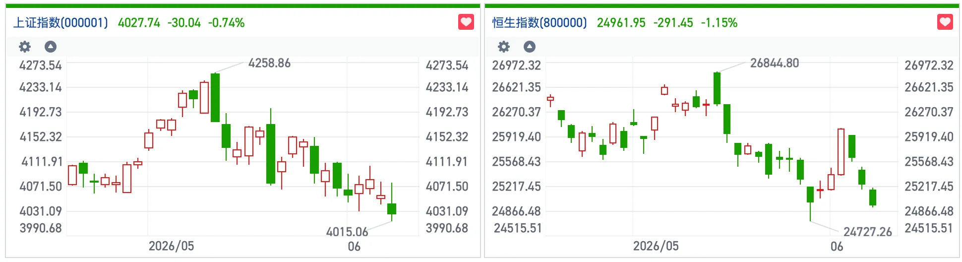Image resolution: width=962 pixels, height=262 pixels.
Task: Click the 06 month label in 恒生指数 chart
Action: (837, 247)
